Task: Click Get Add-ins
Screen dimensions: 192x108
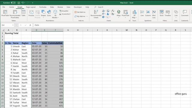Action: tap(80, 12)
